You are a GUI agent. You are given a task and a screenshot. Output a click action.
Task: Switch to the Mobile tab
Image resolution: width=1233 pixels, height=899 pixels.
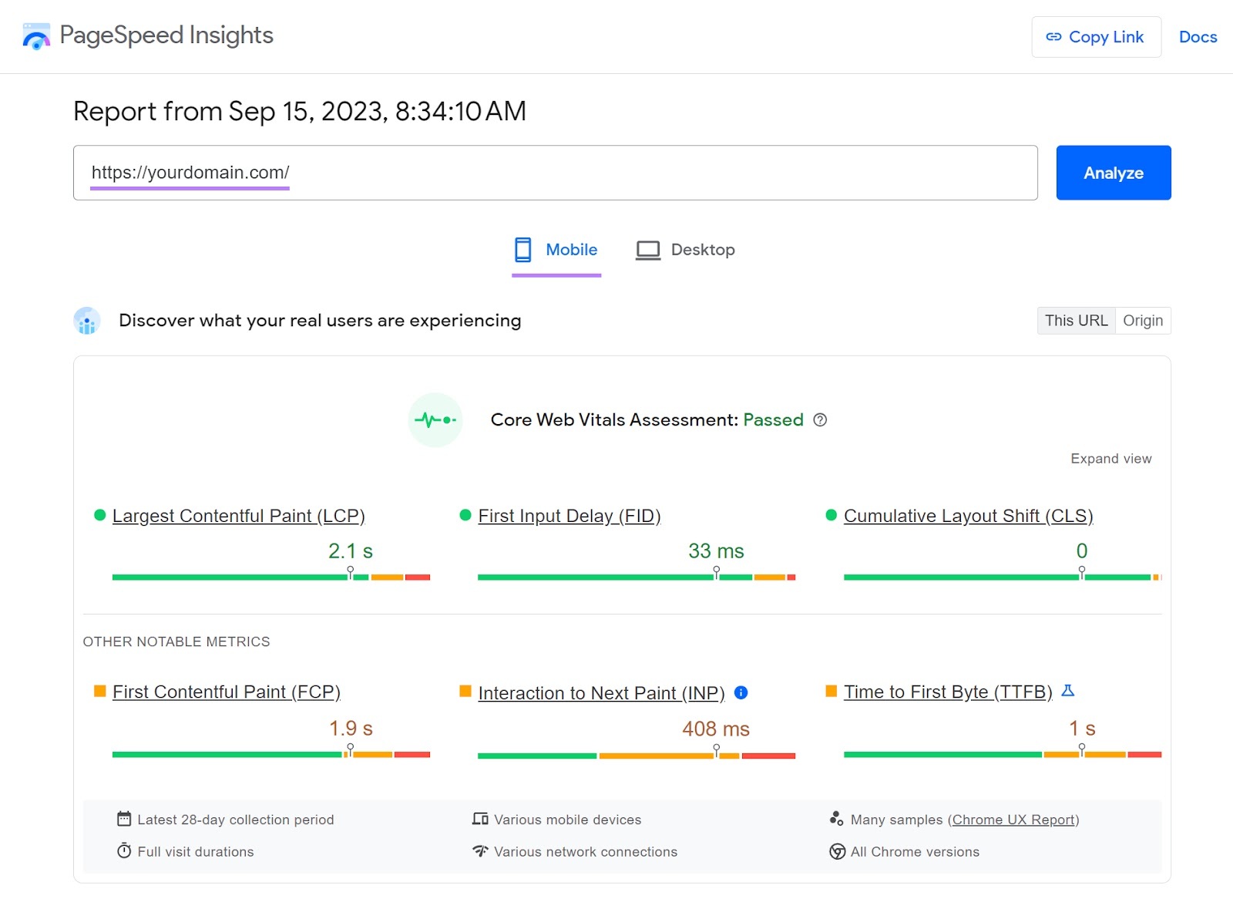(x=556, y=250)
